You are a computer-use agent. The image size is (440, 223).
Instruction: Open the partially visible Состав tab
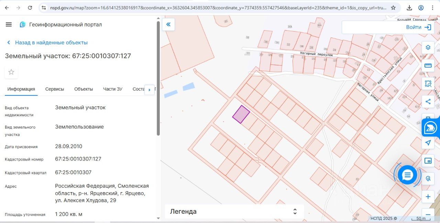(x=139, y=89)
